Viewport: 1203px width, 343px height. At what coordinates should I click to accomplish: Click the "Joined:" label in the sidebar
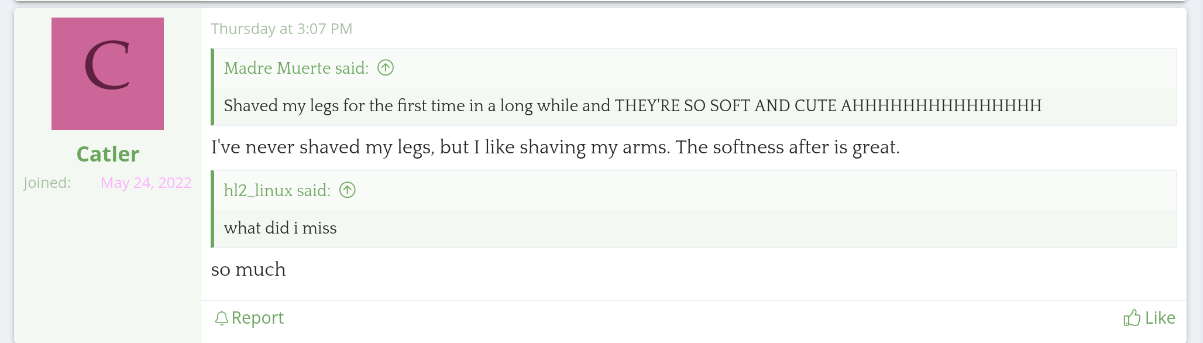click(x=47, y=183)
